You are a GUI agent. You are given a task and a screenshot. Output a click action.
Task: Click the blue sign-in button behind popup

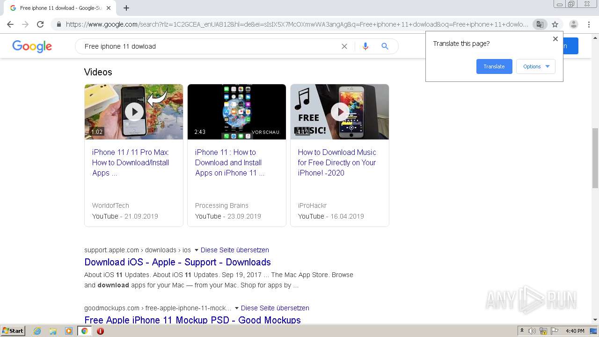(x=571, y=46)
